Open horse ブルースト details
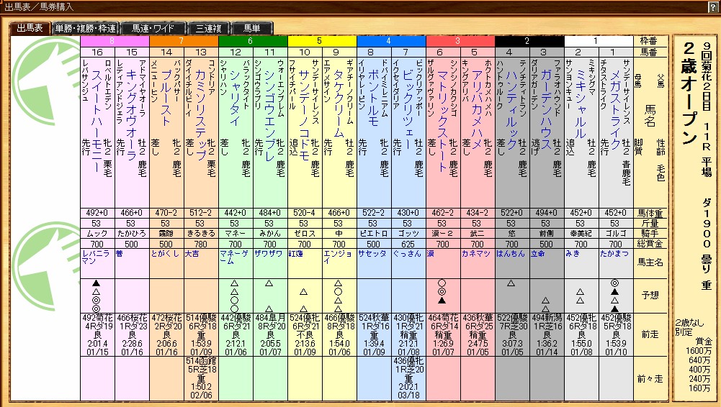This screenshot has height=407, width=721. 166,97
